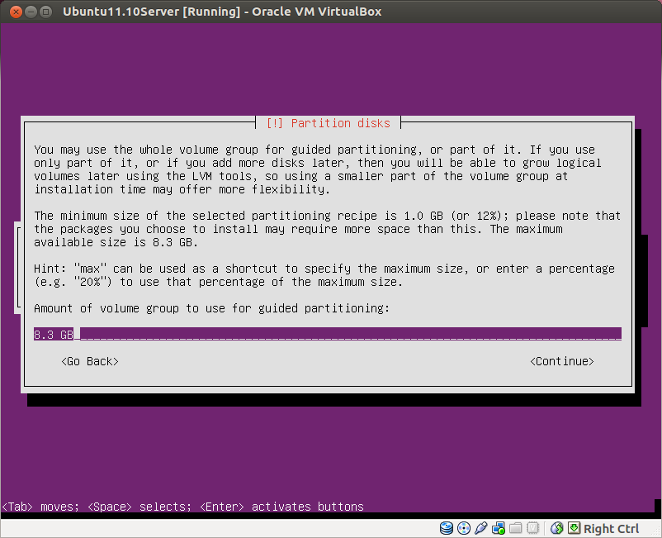Click the virtualization features status icon
The width and height of the screenshot is (662, 538).
pos(533,528)
